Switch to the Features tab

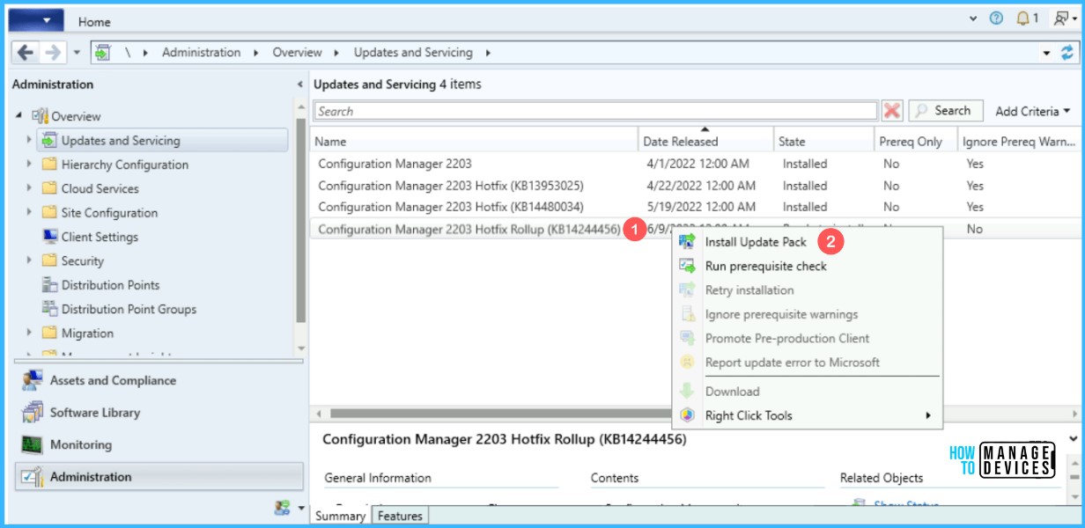click(401, 517)
